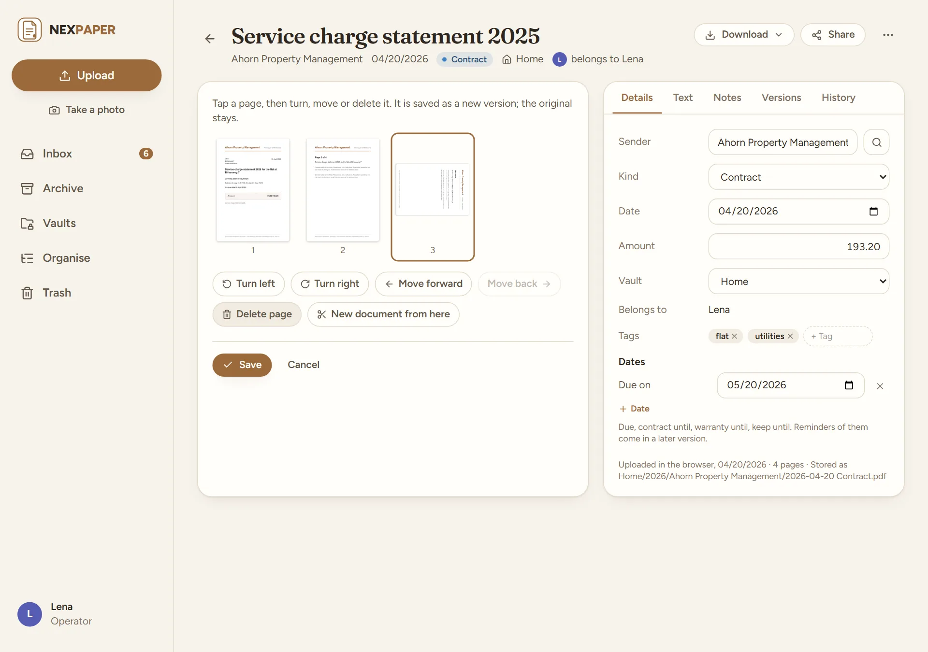
Task: Open the Date field calendar picker
Action: 873,212
